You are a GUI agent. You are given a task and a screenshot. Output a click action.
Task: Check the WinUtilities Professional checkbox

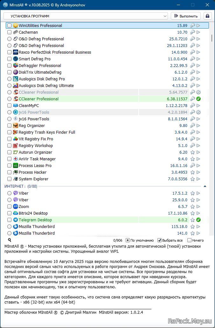(x=9, y=25)
